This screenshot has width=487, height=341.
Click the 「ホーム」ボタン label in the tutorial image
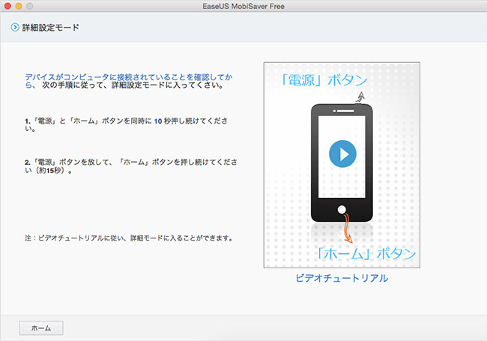(366, 253)
